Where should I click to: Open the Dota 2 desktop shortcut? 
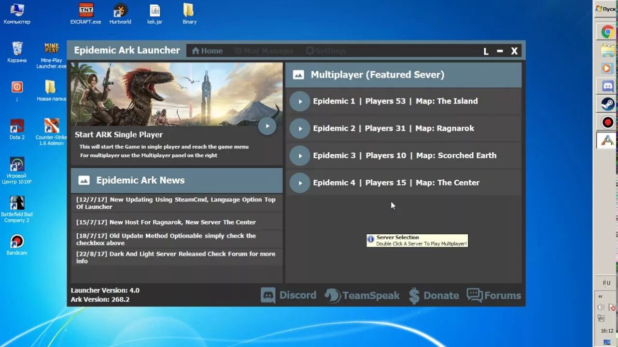(17, 129)
